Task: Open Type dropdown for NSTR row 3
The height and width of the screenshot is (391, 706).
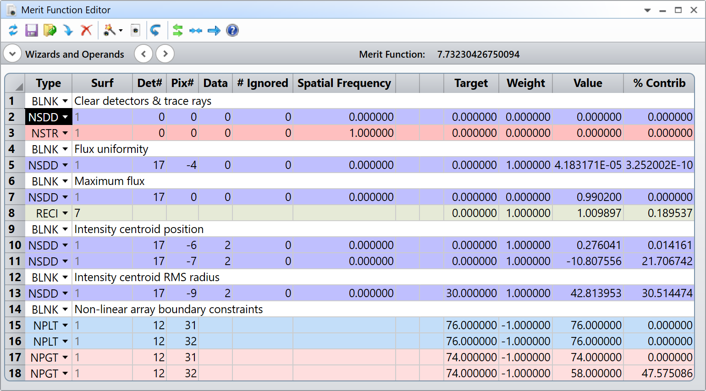Action: pos(65,133)
